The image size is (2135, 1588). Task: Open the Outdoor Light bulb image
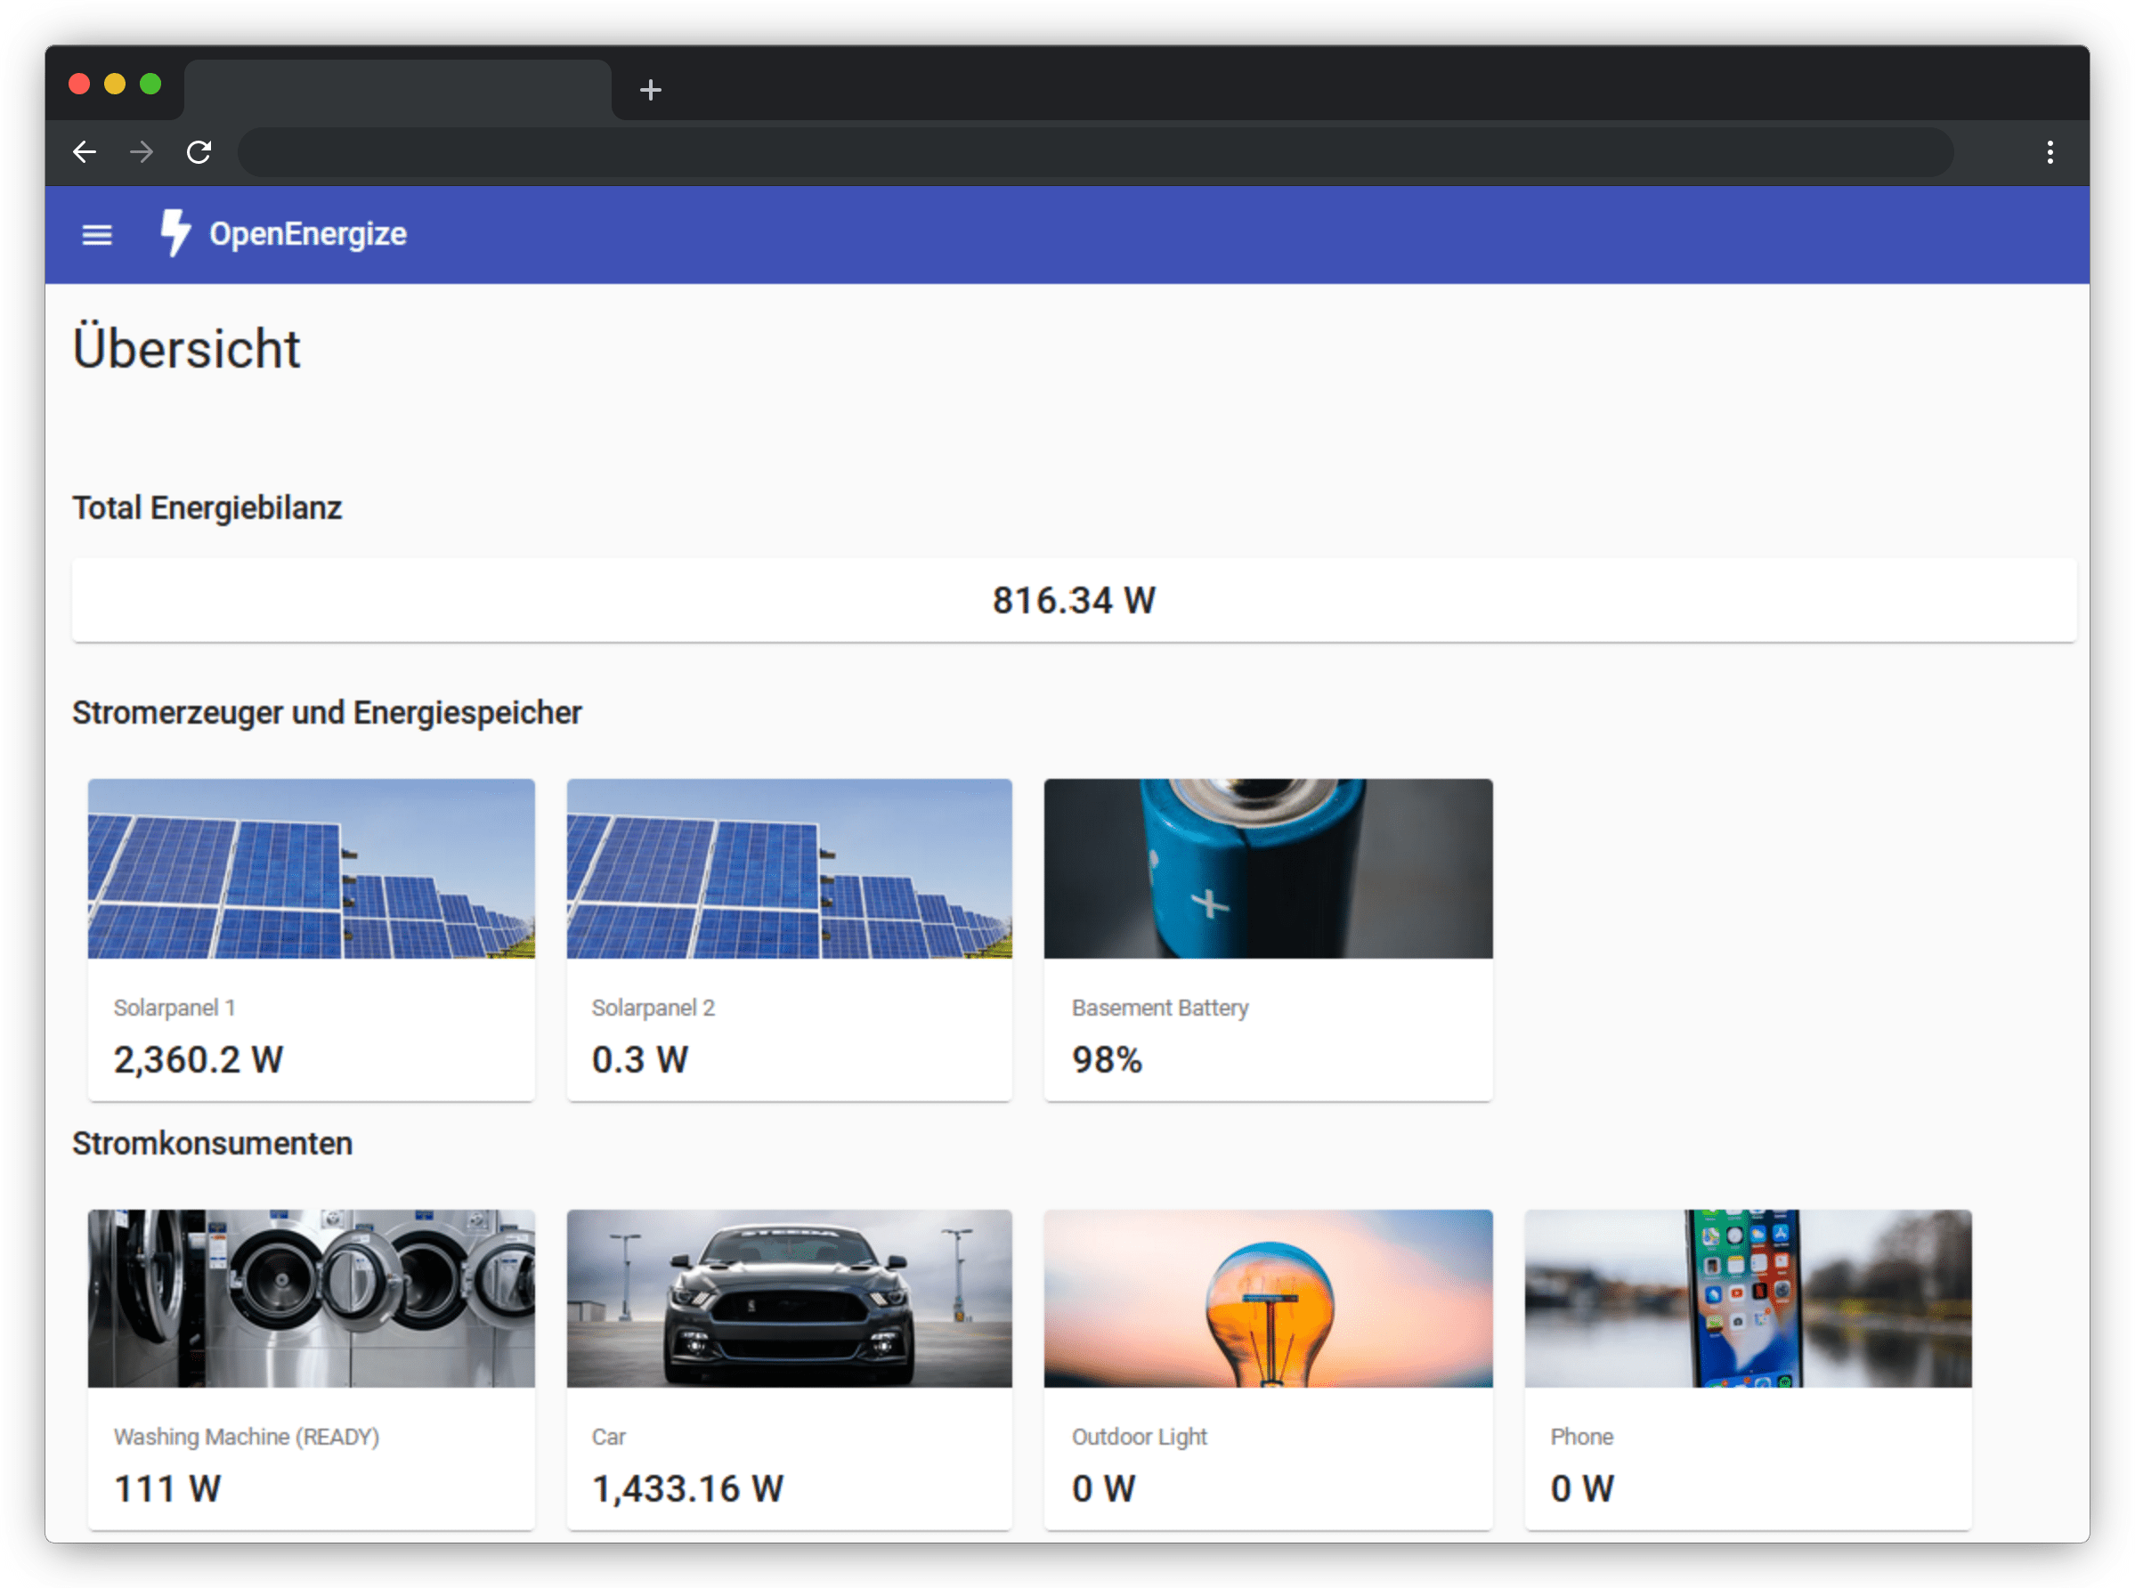(x=1268, y=1298)
